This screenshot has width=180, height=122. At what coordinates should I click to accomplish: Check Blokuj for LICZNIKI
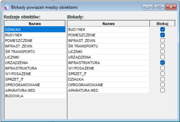[x=163, y=52]
